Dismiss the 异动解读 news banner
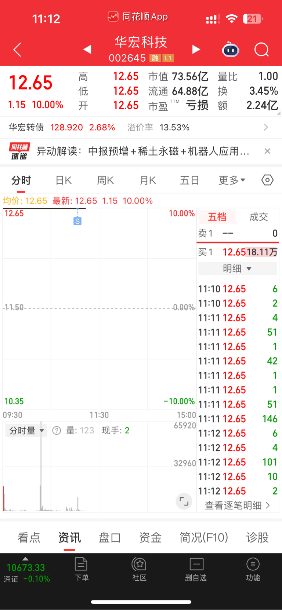Screen dimensions: 282x610 coord(267,151)
